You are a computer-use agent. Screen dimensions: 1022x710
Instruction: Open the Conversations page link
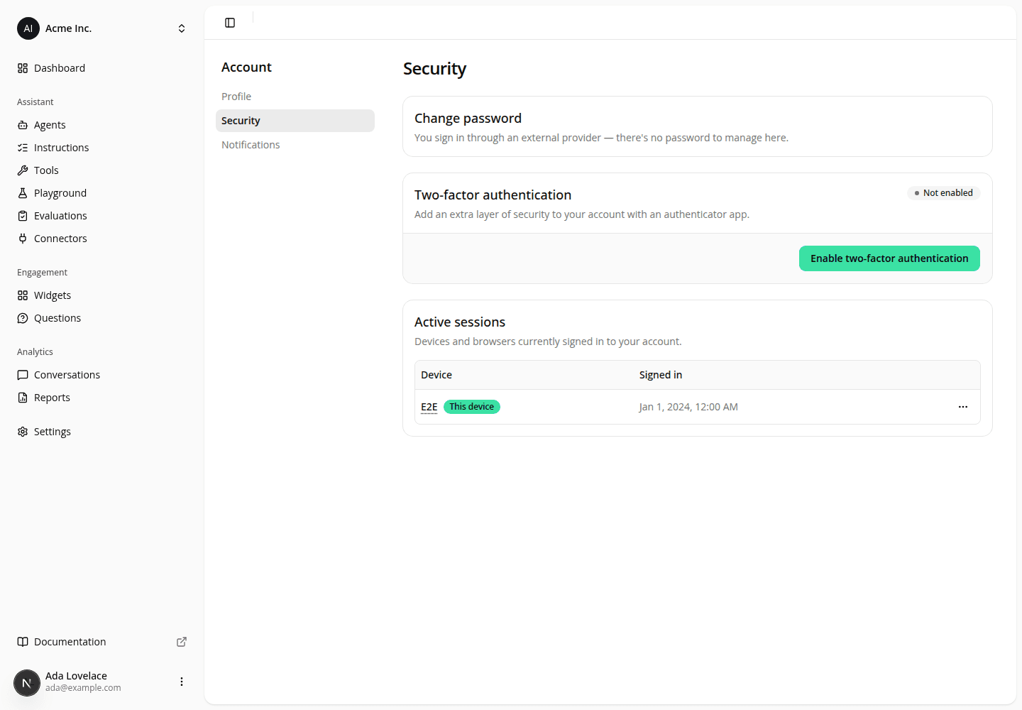[102, 375]
